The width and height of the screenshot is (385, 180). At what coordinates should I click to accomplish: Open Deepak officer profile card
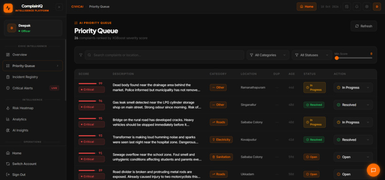tap(33, 28)
